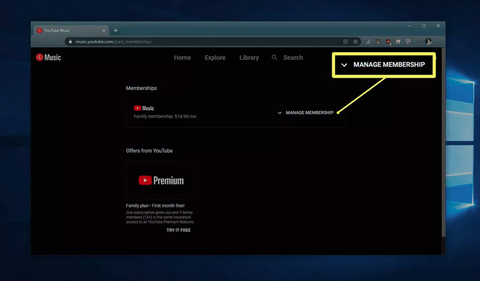This screenshot has width=480, height=281.
Task: Click the red and white folder extension icon
Action: pyautogui.click(x=398, y=41)
